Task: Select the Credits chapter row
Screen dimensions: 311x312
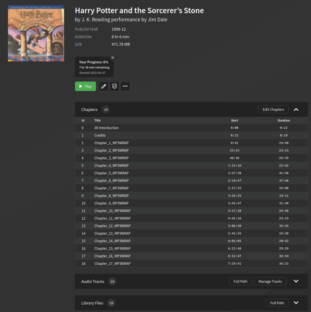Action: [x=100, y=135]
